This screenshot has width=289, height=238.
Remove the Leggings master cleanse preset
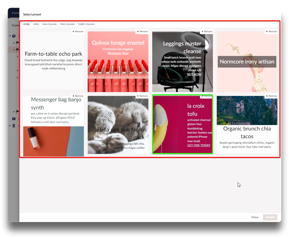[x=207, y=31]
